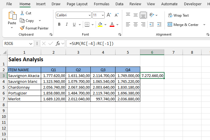Apply Top Align to the cell
This screenshot has width=210, height=140.
tap(128, 15)
